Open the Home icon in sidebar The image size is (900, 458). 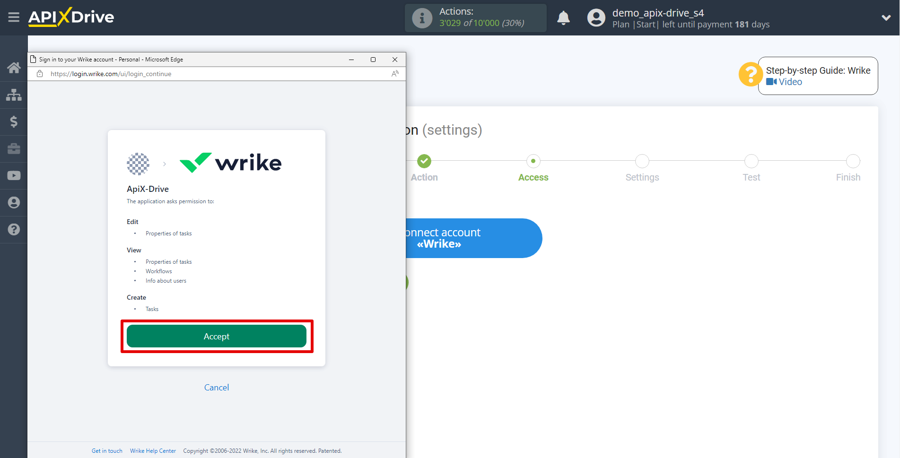[14, 68]
